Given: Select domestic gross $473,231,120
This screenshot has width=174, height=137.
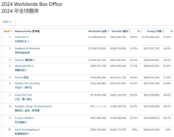Looking at the screenshot, I should coord(118,77).
